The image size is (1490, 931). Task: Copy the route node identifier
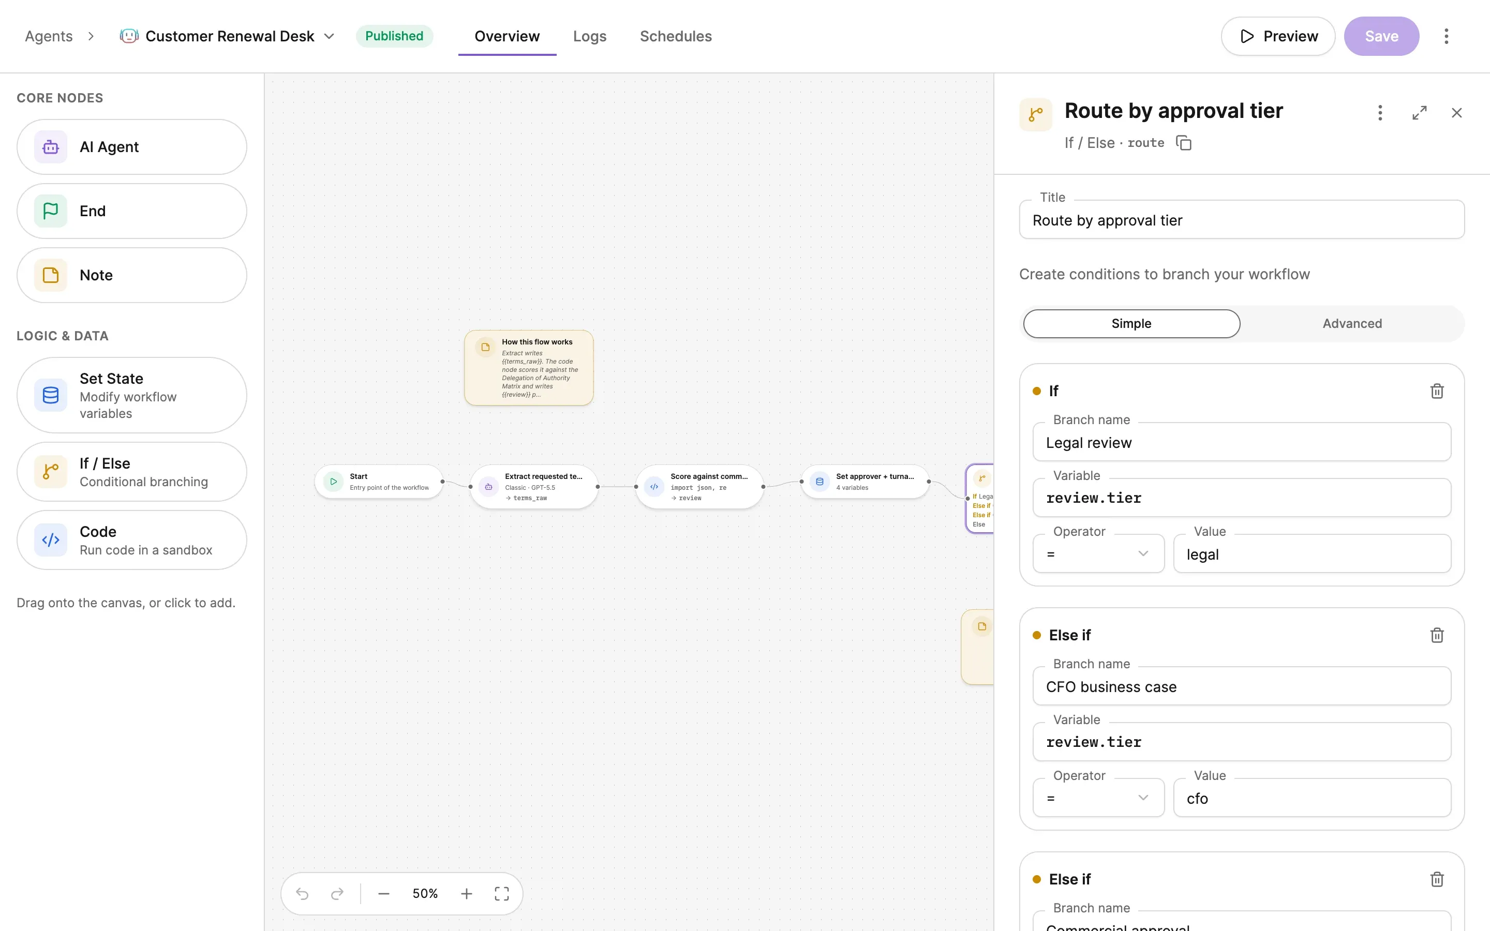1183,143
